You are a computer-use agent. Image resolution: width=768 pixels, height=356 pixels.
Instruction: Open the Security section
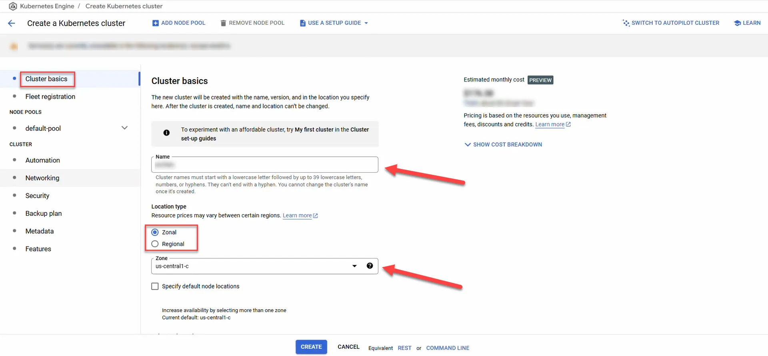[x=37, y=195]
